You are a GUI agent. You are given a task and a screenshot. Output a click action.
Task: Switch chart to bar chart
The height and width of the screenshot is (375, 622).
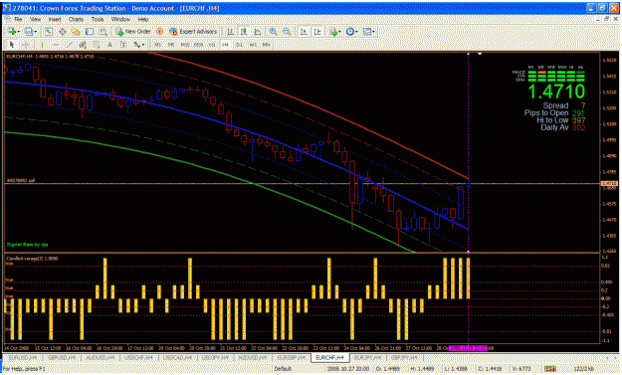(x=230, y=32)
